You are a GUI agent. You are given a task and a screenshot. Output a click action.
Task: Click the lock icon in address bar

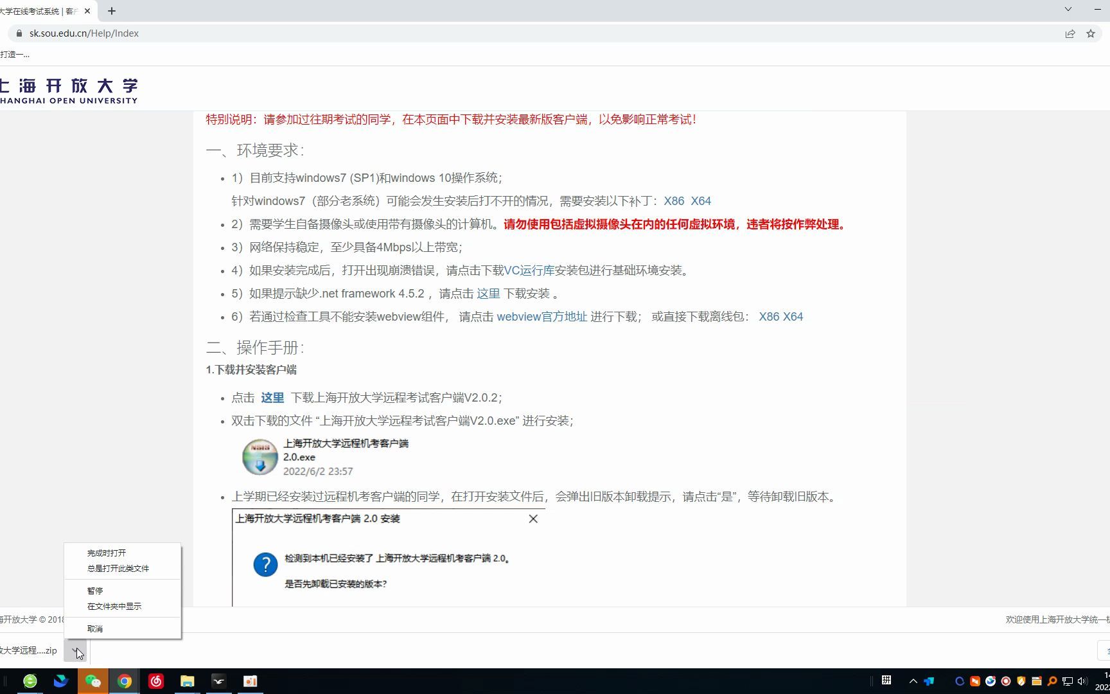(19, 33)
